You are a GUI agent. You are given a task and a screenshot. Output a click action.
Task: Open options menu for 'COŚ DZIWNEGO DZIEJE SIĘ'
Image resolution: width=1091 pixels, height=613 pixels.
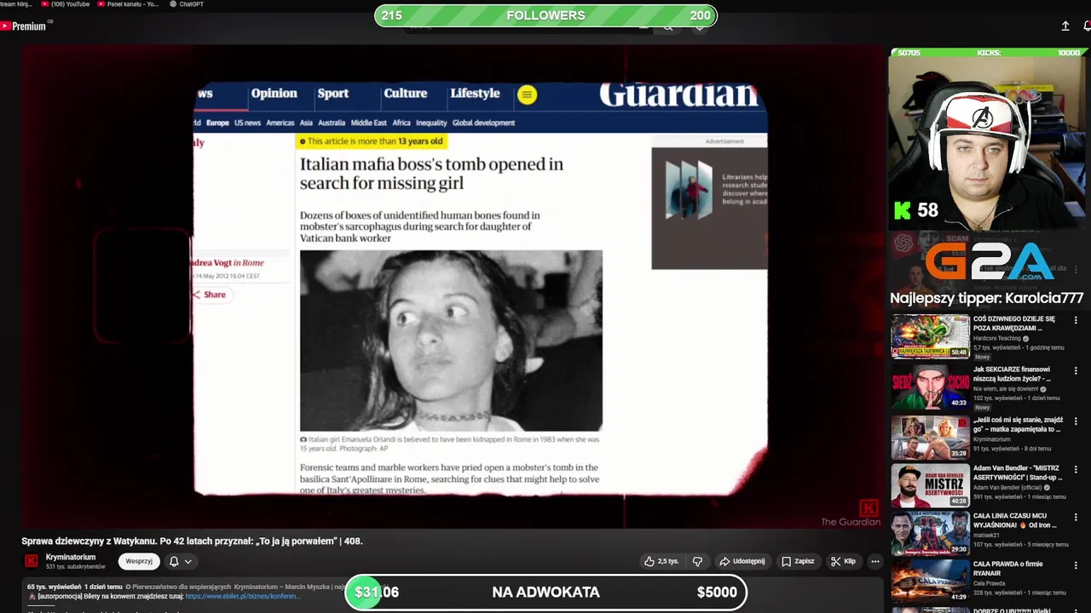coord(1076,321)
